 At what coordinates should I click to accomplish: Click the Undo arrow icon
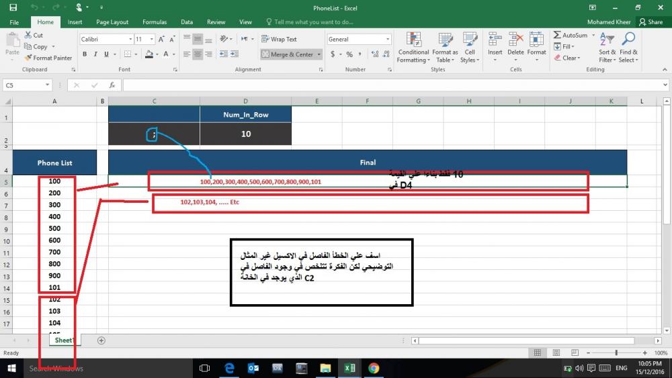34,7
